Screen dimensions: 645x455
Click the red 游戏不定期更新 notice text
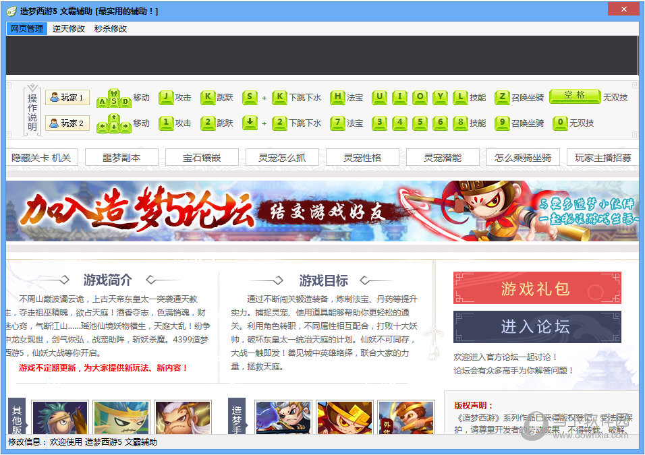[x=104, y=367]
